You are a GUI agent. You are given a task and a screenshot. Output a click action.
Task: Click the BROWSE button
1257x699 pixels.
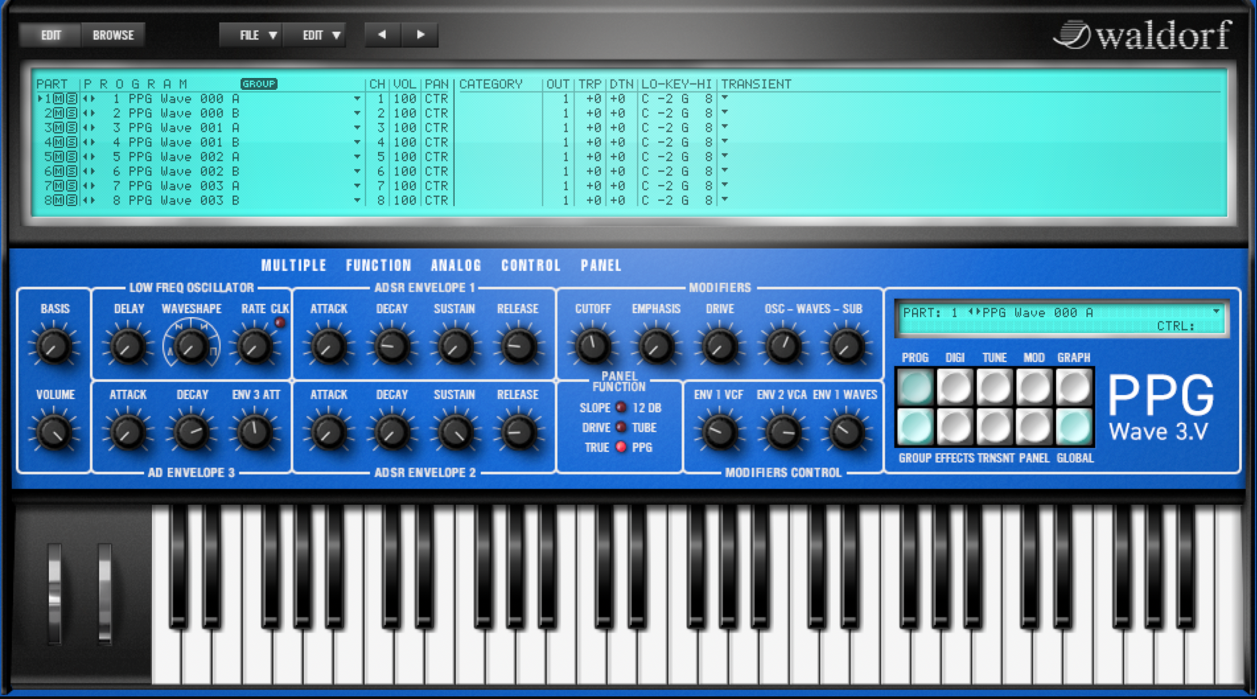[x=113, y=35]
